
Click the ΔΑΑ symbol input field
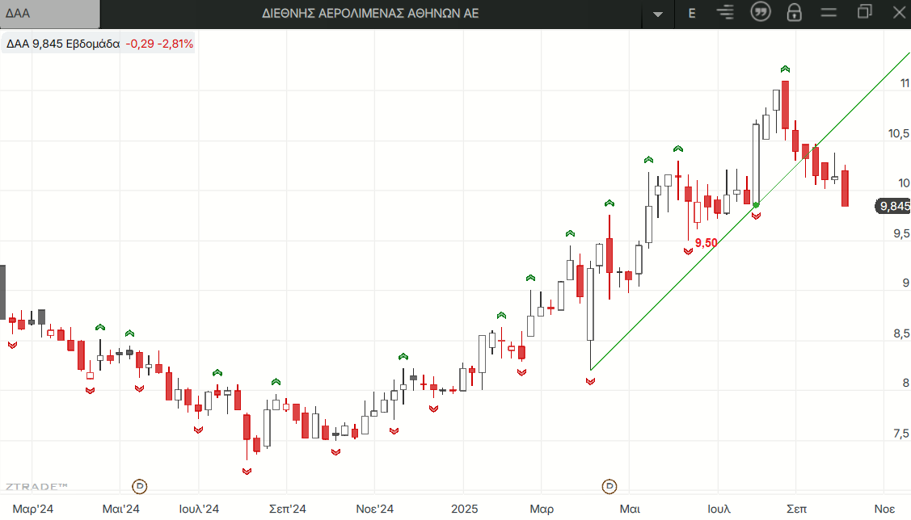click(50, 14)
